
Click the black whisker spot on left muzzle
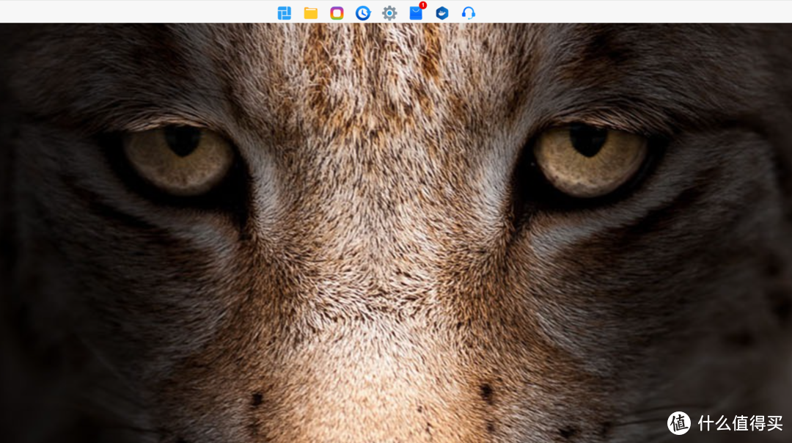pyautogui.click(x=257, y=399)
